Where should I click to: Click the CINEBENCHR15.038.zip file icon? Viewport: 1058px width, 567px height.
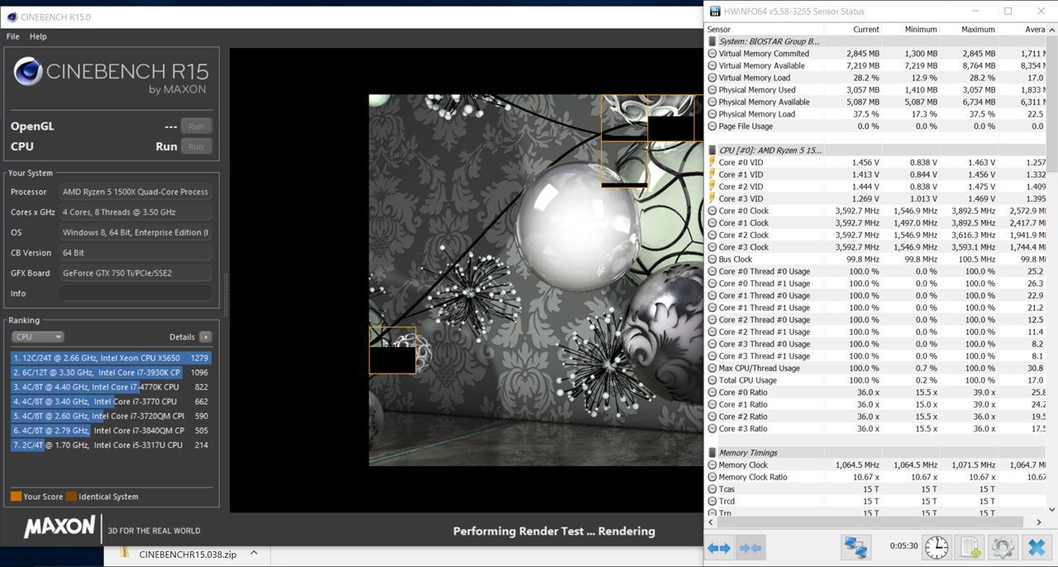[124, 554]
